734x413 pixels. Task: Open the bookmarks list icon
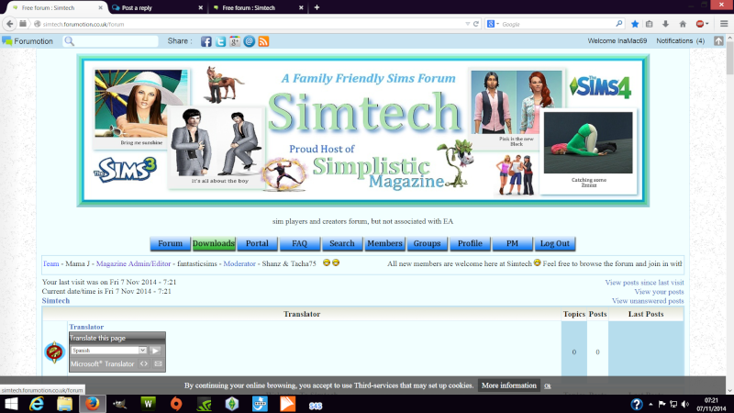tap(650, 24)
